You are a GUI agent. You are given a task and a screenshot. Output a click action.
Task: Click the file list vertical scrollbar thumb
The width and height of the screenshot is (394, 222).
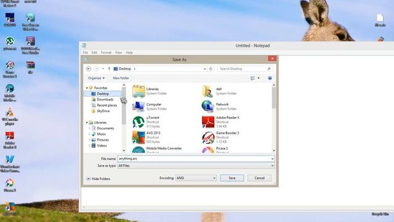coord(273,97)
